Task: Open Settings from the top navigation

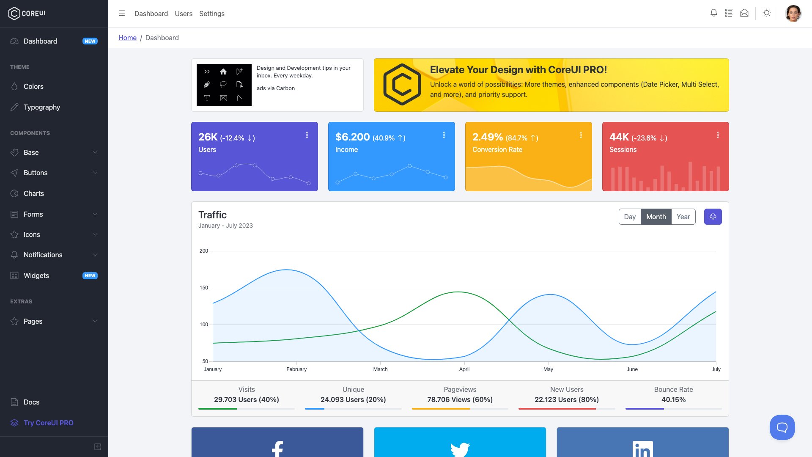Action: (212, 14)
